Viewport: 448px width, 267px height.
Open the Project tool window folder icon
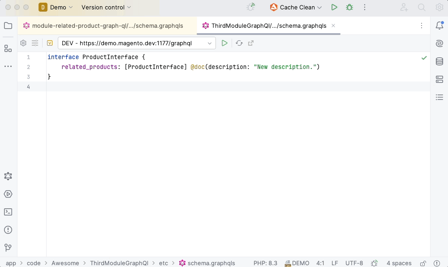[x=8, y=26]
